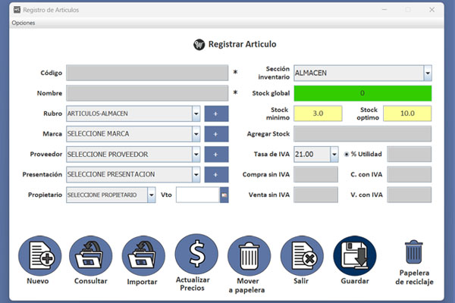
Task: Open the Tasa de IVA dropdown
Action: pyautogui.click(x=334, y=155)
